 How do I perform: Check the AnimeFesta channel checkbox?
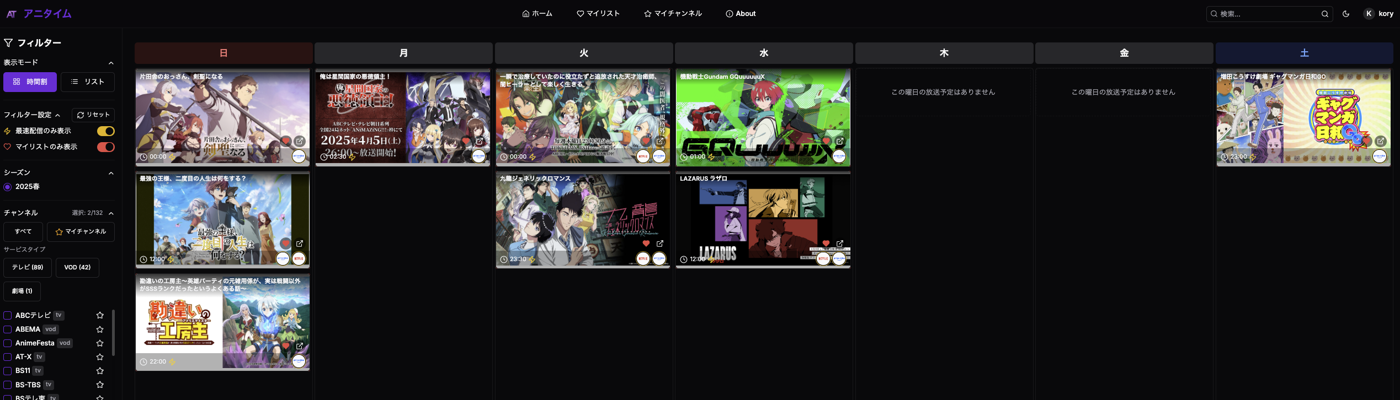point(8,343)
